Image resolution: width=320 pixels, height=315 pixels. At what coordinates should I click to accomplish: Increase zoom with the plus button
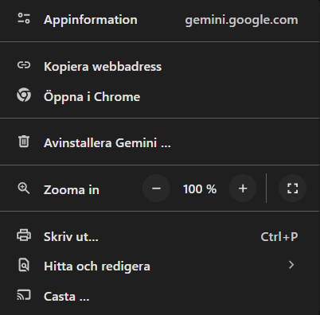(243, 189)
